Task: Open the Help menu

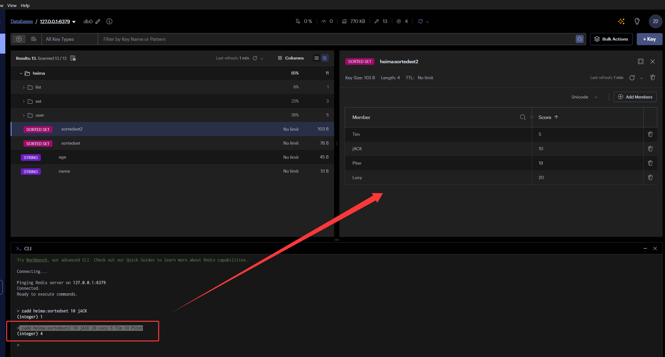Action: (25, 5)
